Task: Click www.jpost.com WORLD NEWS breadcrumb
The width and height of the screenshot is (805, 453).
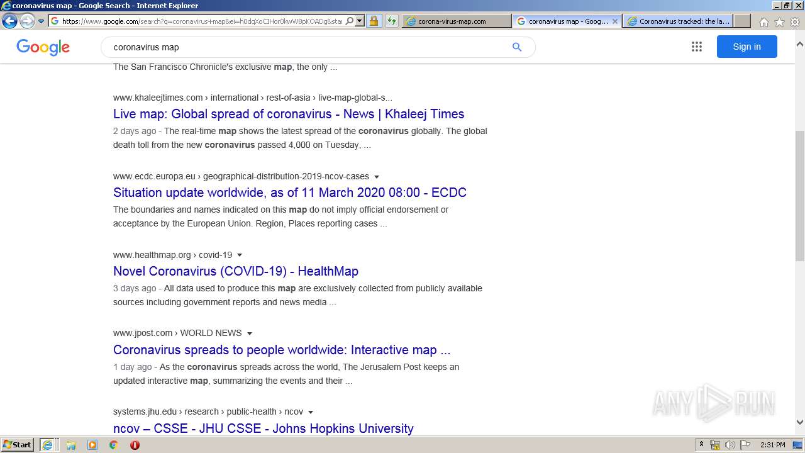Action: point(177,333)
